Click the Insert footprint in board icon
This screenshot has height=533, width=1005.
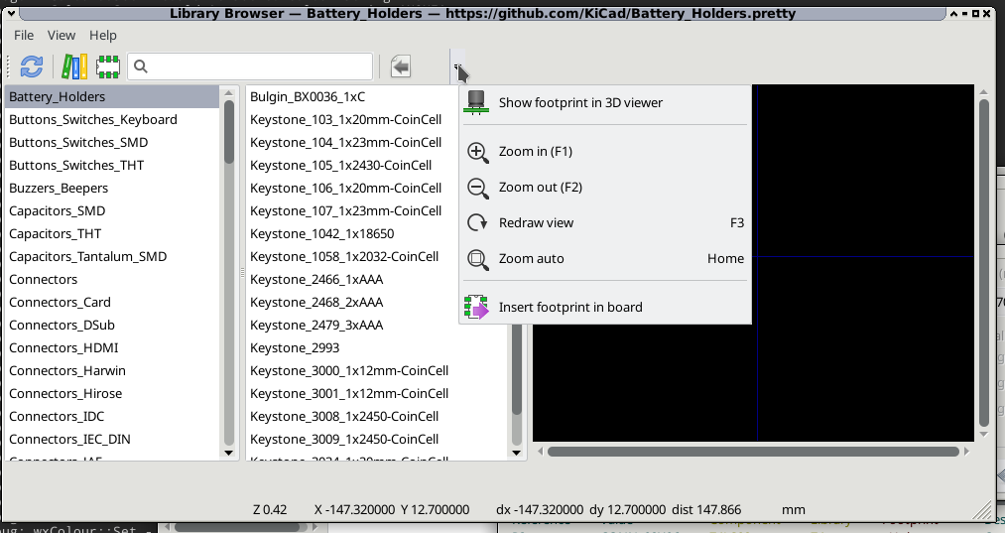tap(478, 308)
